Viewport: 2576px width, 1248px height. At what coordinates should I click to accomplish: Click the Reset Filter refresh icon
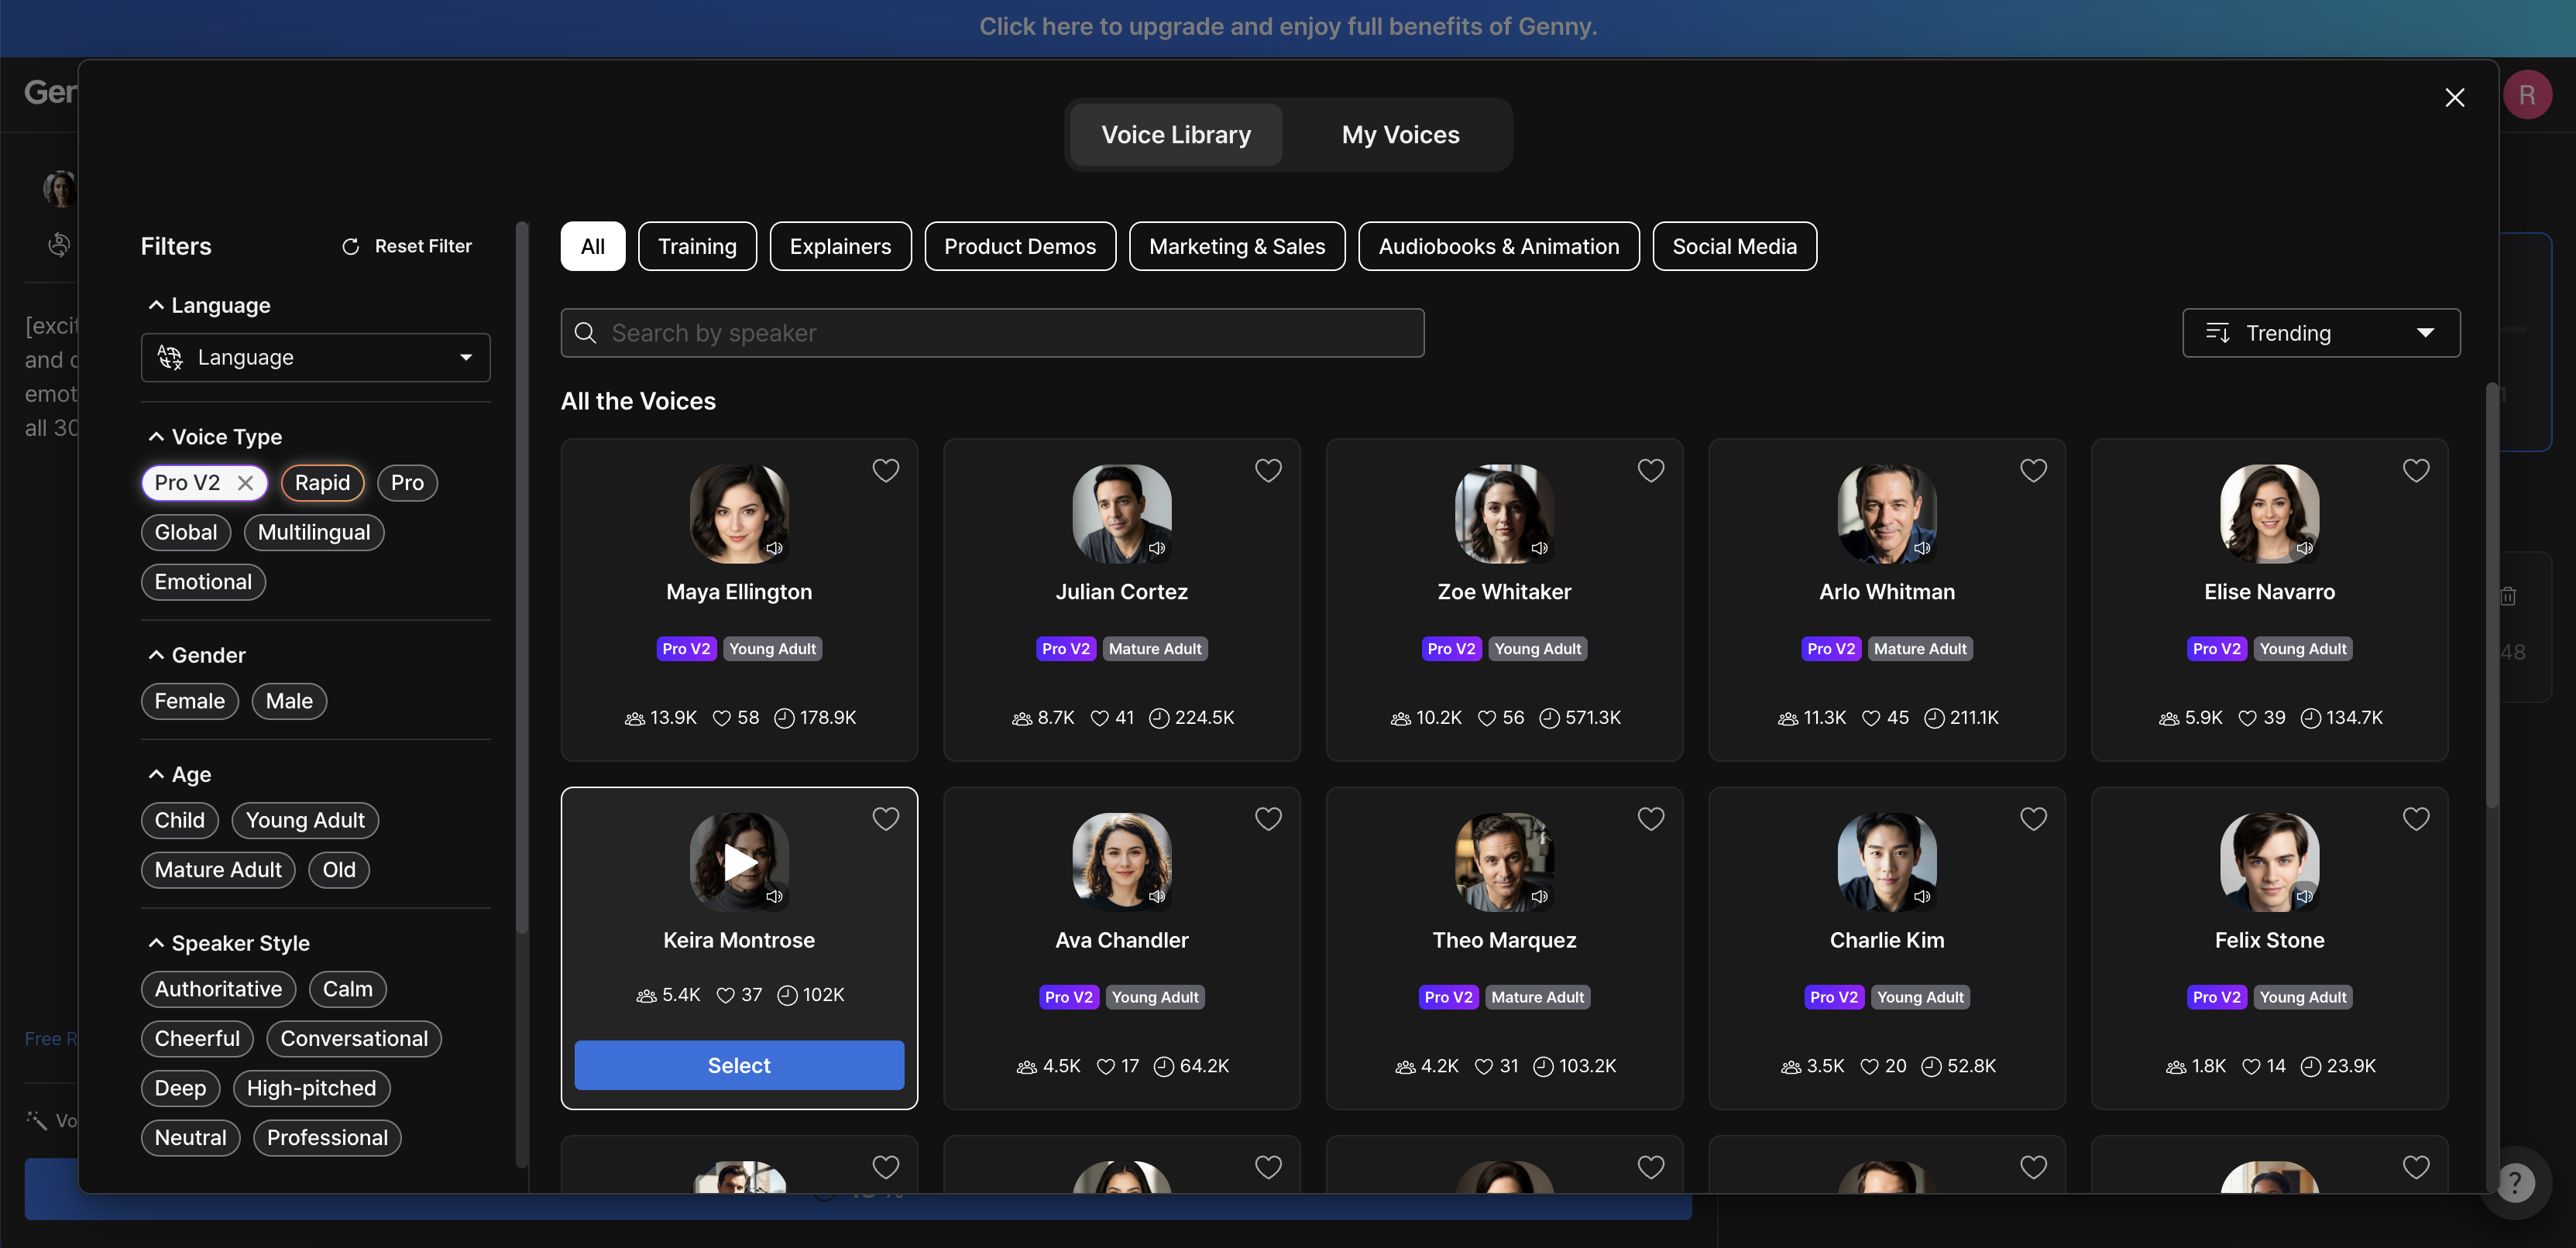tap(350, 247)
